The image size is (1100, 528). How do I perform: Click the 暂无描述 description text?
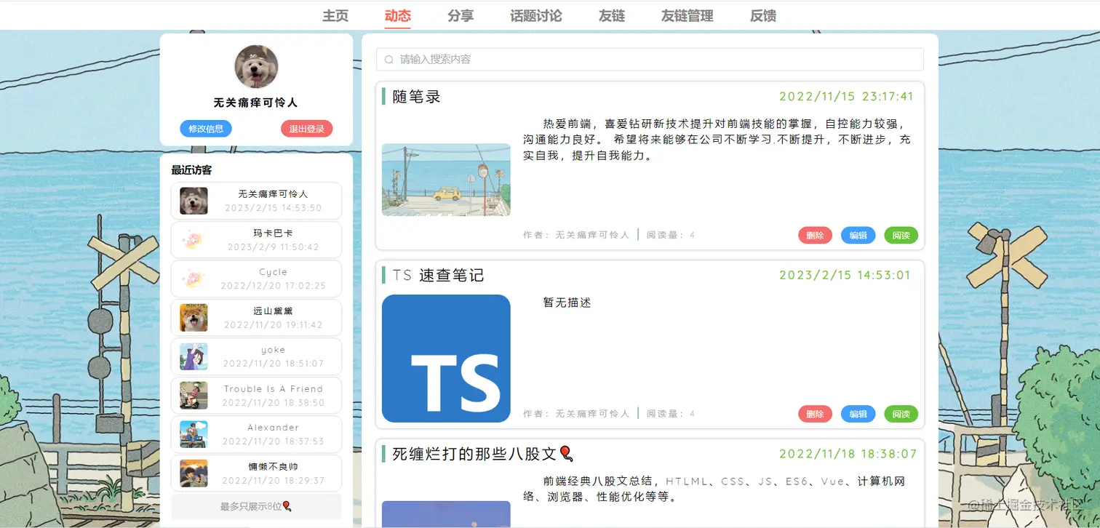tap(567, 303)
